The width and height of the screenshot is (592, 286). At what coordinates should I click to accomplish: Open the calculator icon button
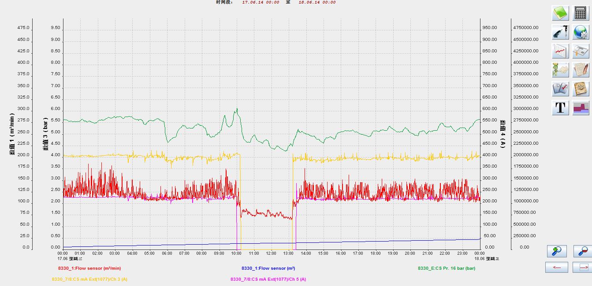pyautogui.click(x=581, y=13)
